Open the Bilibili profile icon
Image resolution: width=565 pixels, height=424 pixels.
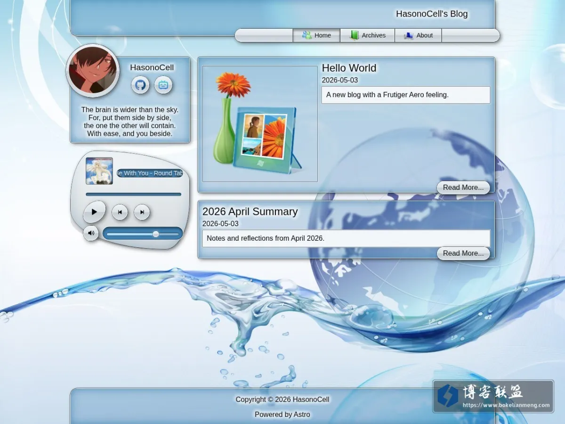(163, 85)
